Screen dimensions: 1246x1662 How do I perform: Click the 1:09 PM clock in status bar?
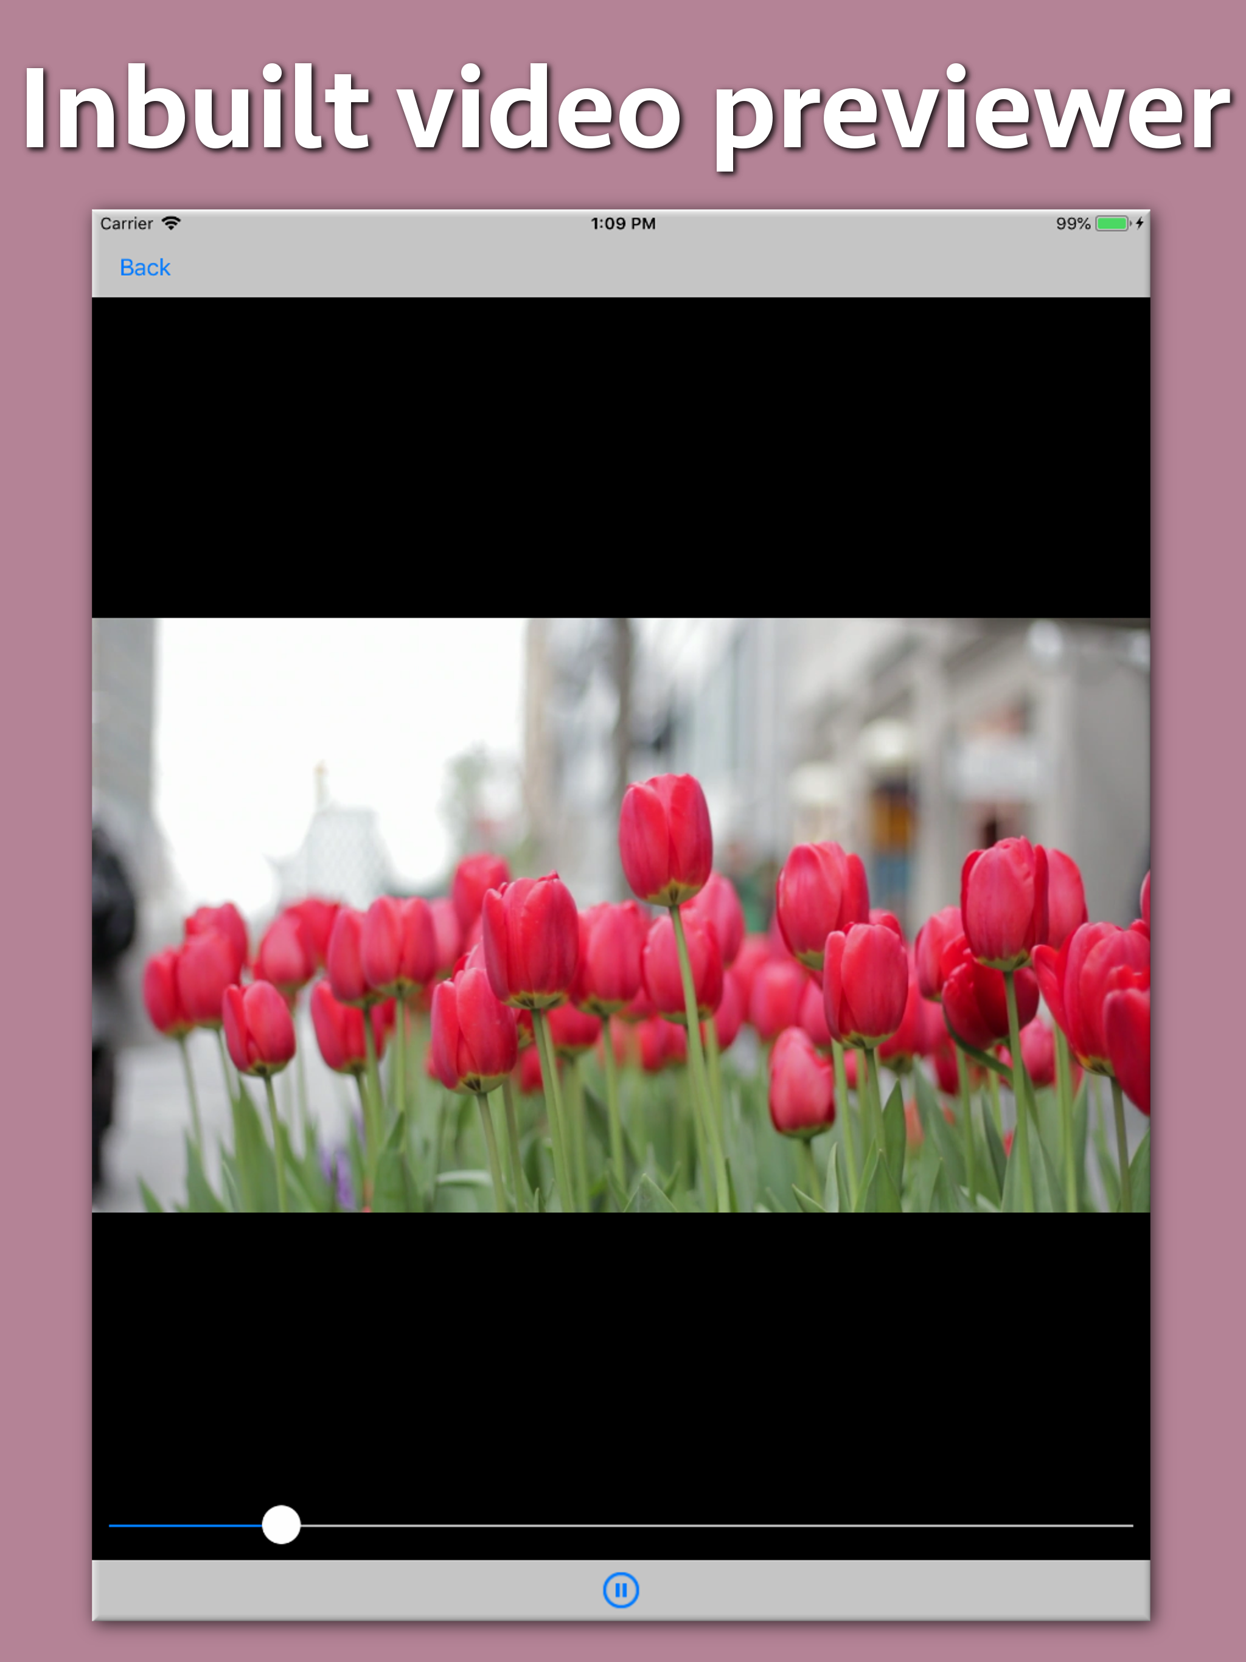622,223
